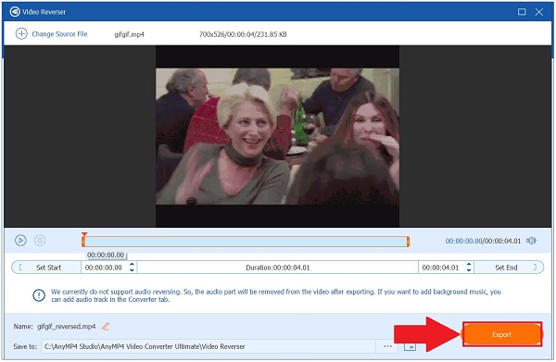
Task: Open the output folder icon
Action: 410,346
